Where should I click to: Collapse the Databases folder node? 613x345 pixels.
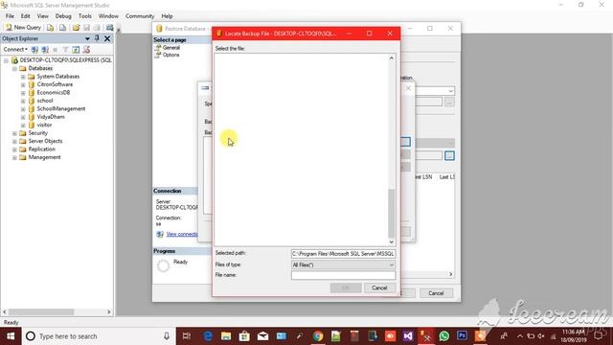pos(14,68)
